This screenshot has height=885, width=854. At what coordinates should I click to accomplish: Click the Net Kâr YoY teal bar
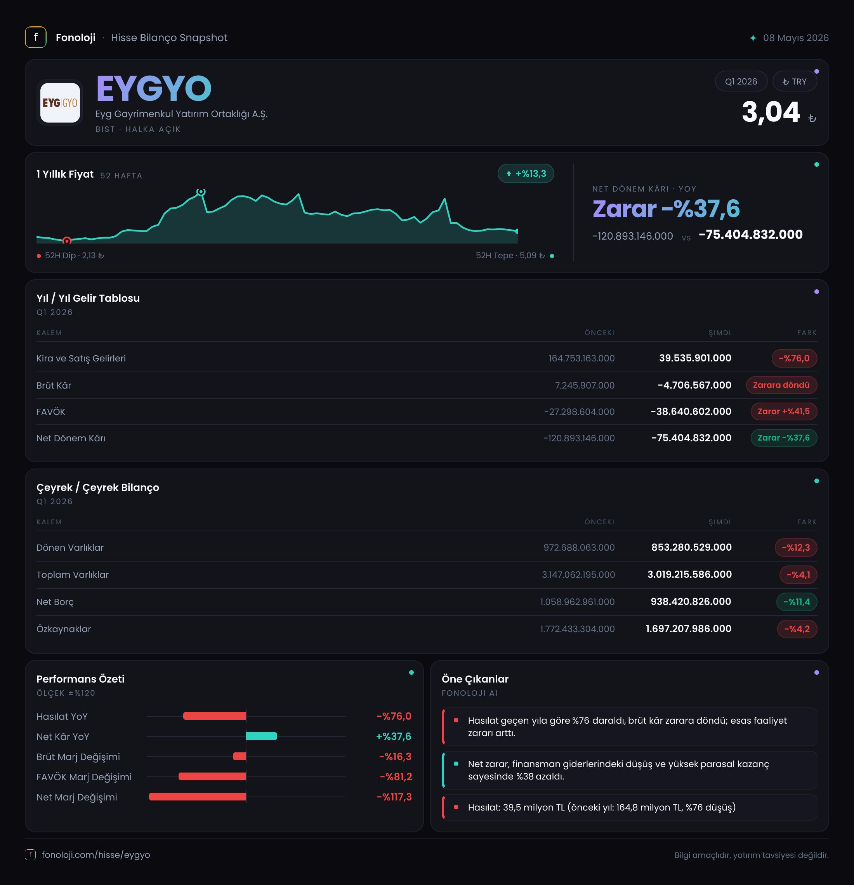coord(262,736)
